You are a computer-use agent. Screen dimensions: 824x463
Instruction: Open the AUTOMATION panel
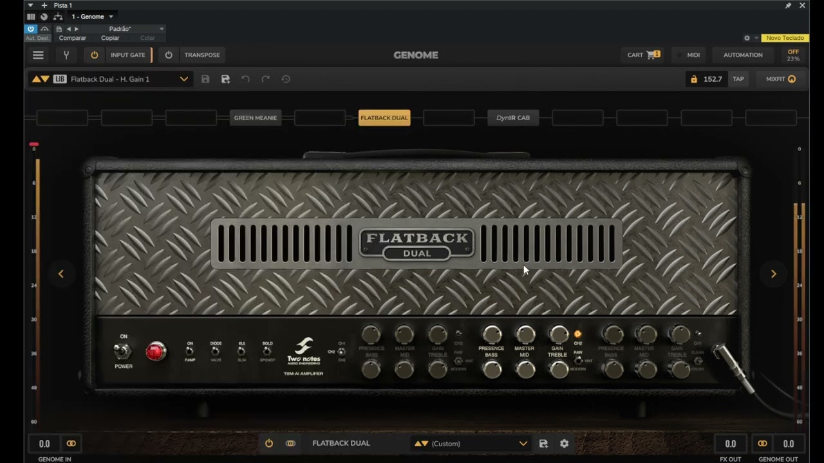743,55
